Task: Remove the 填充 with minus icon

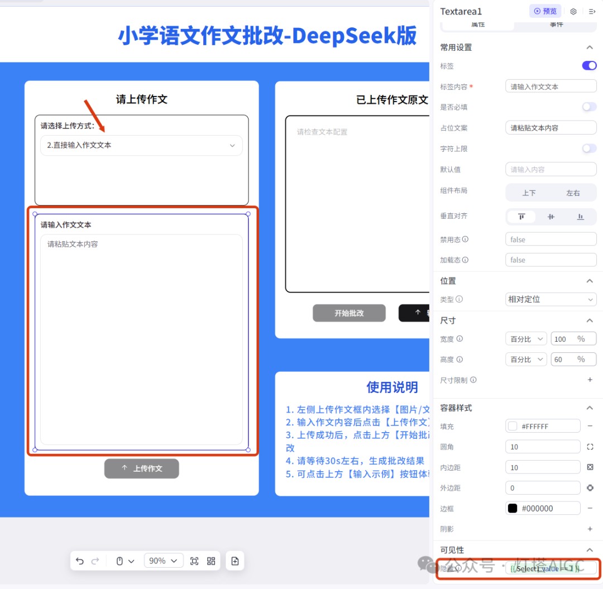Action: coord(590,426)
